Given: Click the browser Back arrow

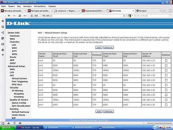Looking at the screenshot, I should pos(9,16).
